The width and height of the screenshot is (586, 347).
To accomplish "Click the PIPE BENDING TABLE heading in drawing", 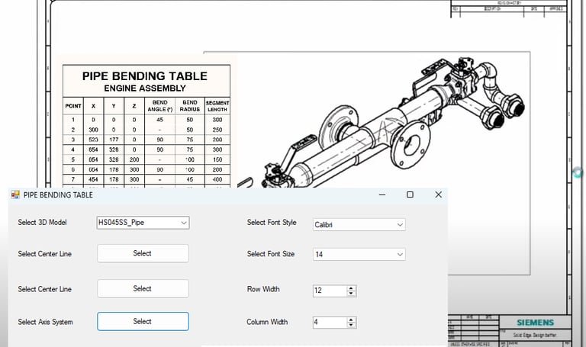I will pyautogui.click(x=145, y=76).
